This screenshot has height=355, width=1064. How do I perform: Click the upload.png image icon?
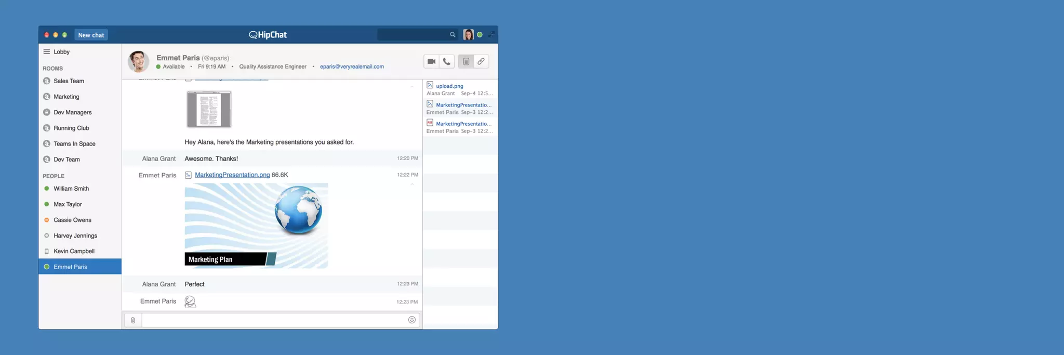click(x=430, y=85)
